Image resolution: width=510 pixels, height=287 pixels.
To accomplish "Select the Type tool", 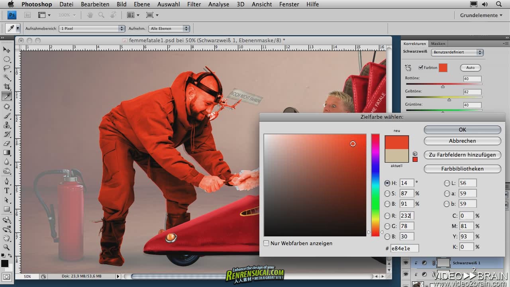I will (x=7, y=191).
